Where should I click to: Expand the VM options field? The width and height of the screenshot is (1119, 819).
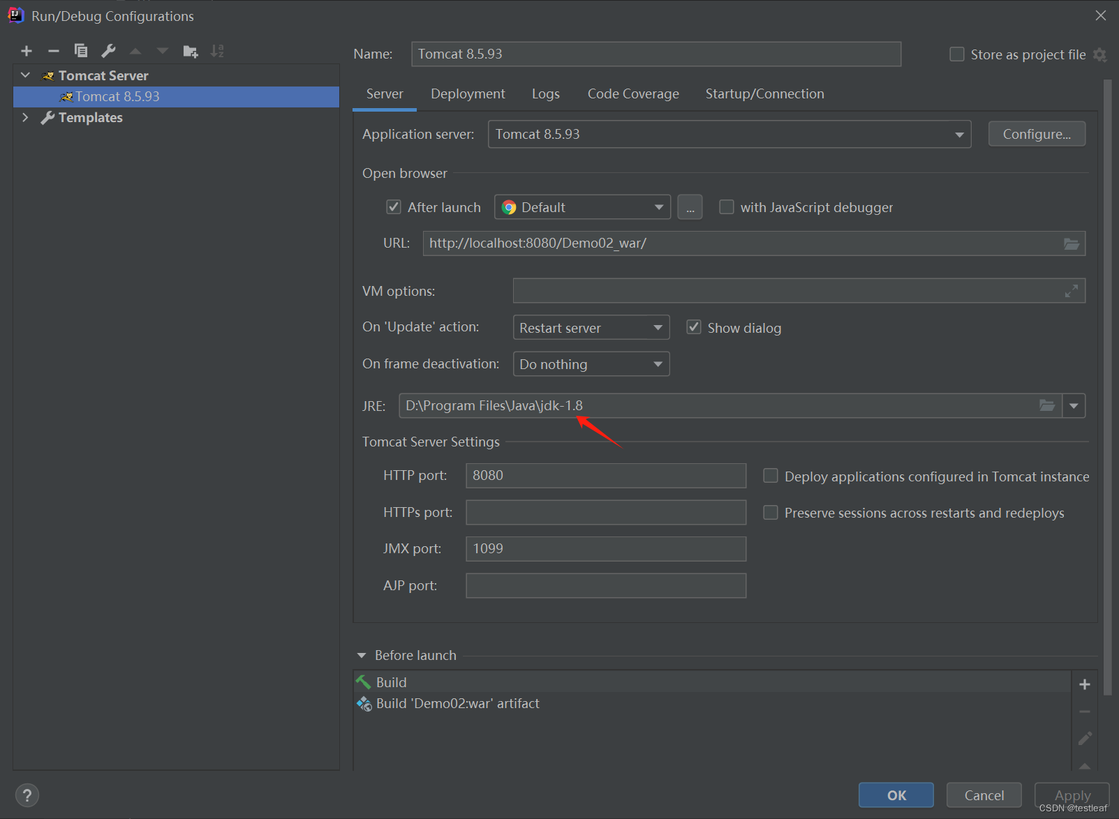tap(1072, 291)
